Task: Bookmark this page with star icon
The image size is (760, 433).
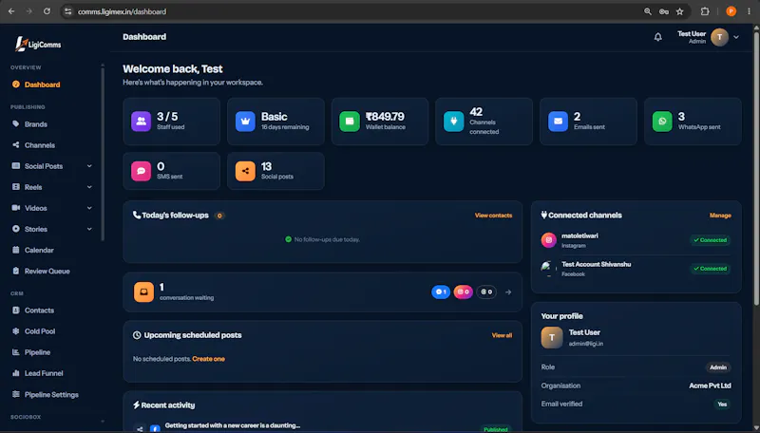Action: (679, 11)
